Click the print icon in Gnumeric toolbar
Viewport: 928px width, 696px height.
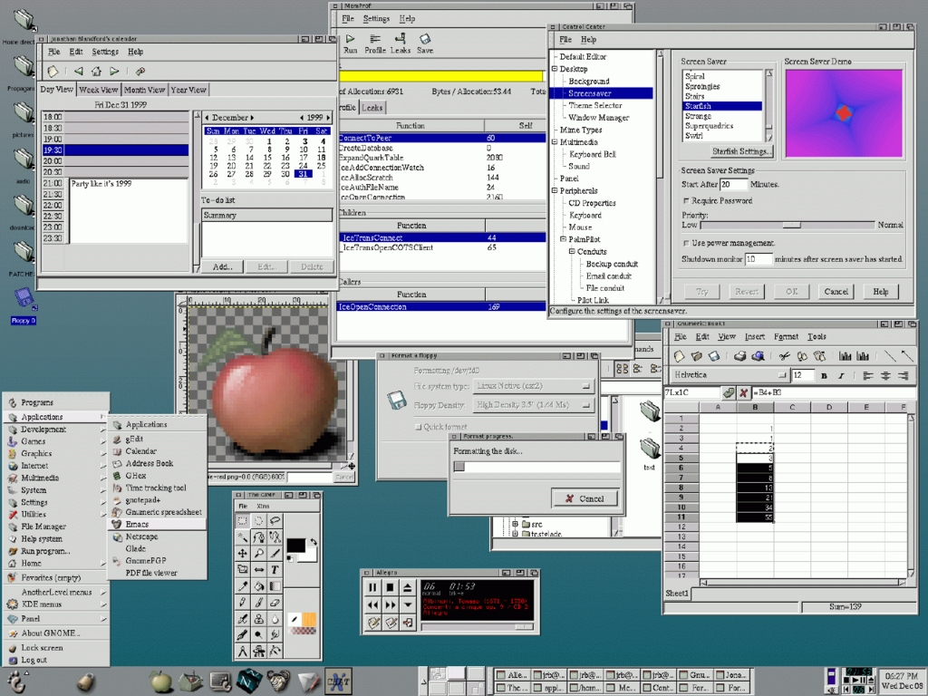tap(739, 356)
